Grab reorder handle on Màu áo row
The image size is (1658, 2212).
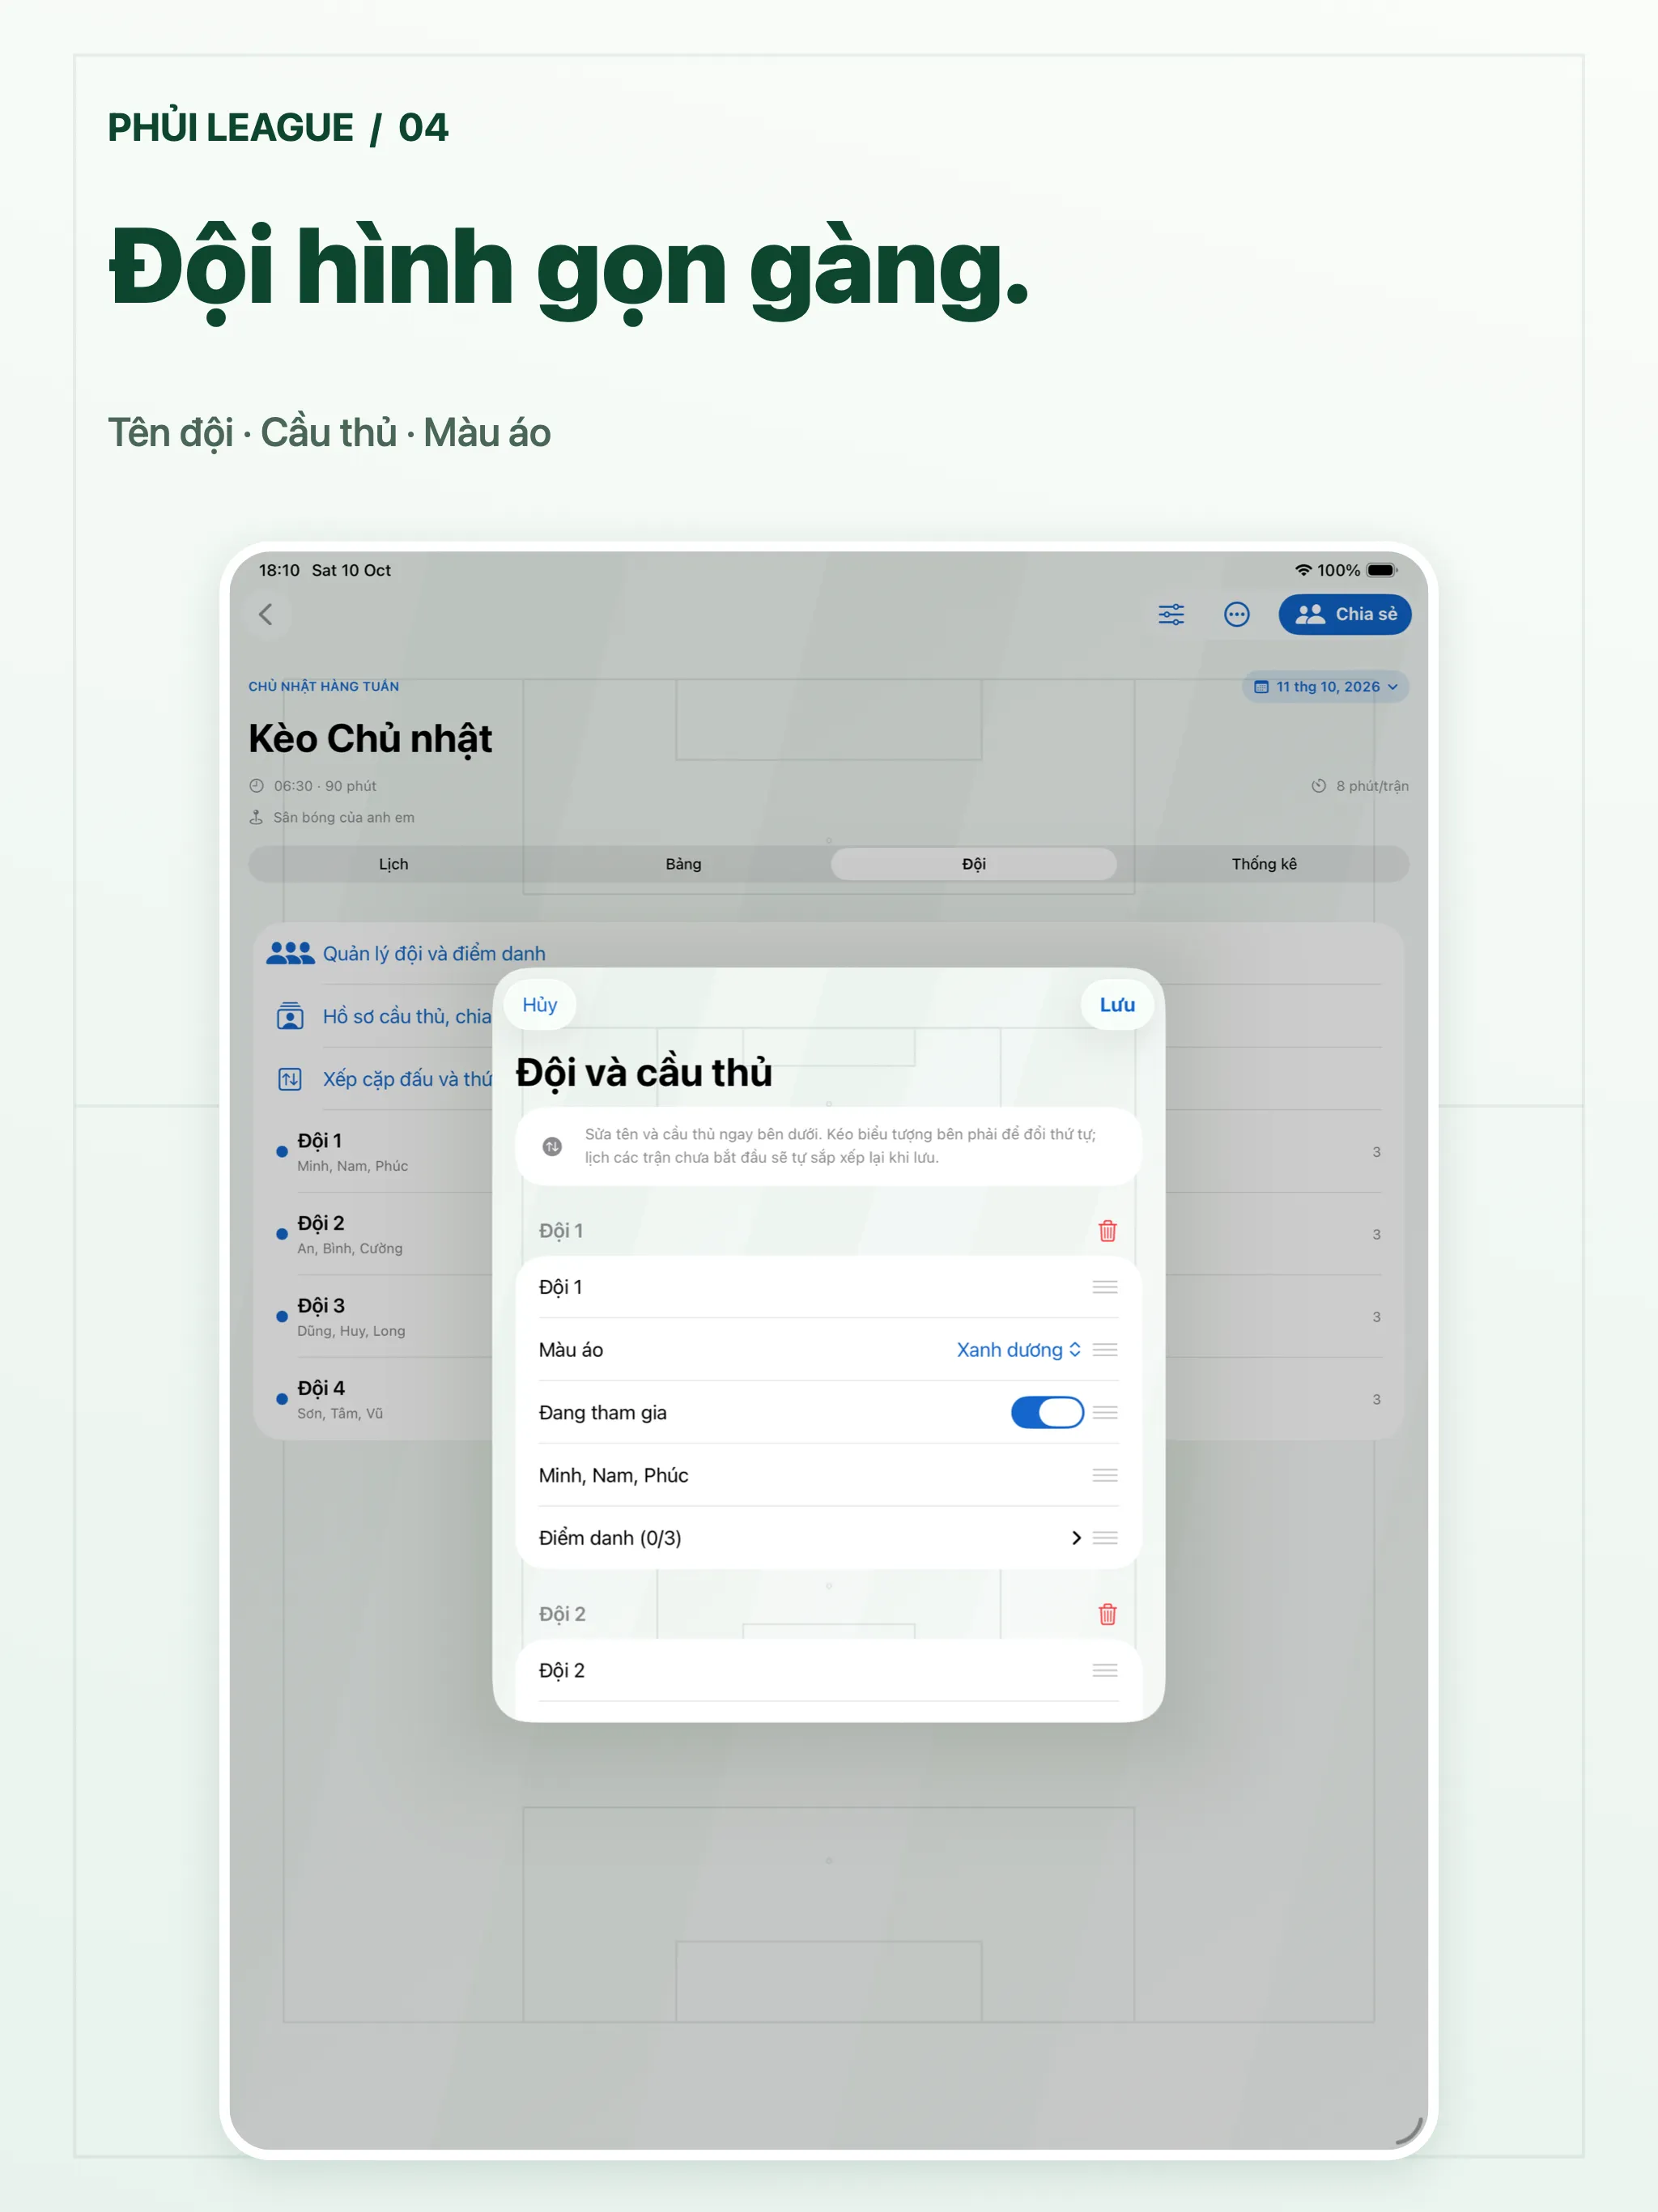pos(1105,1350)
